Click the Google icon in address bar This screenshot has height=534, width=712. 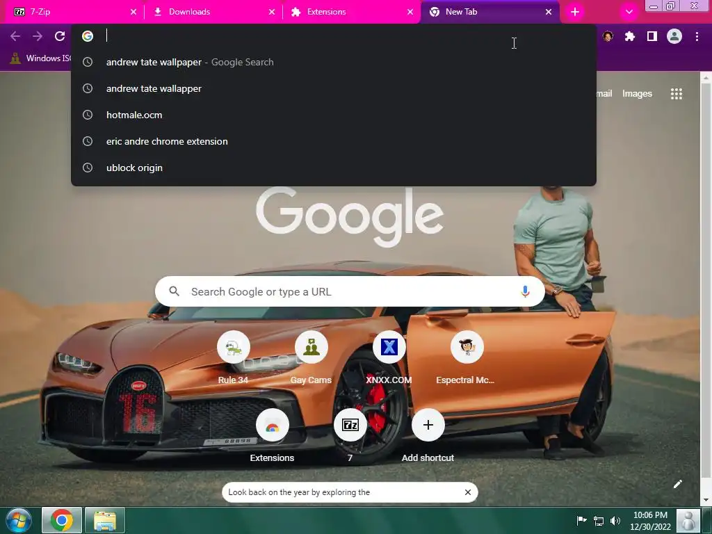[x=88, y=36]
